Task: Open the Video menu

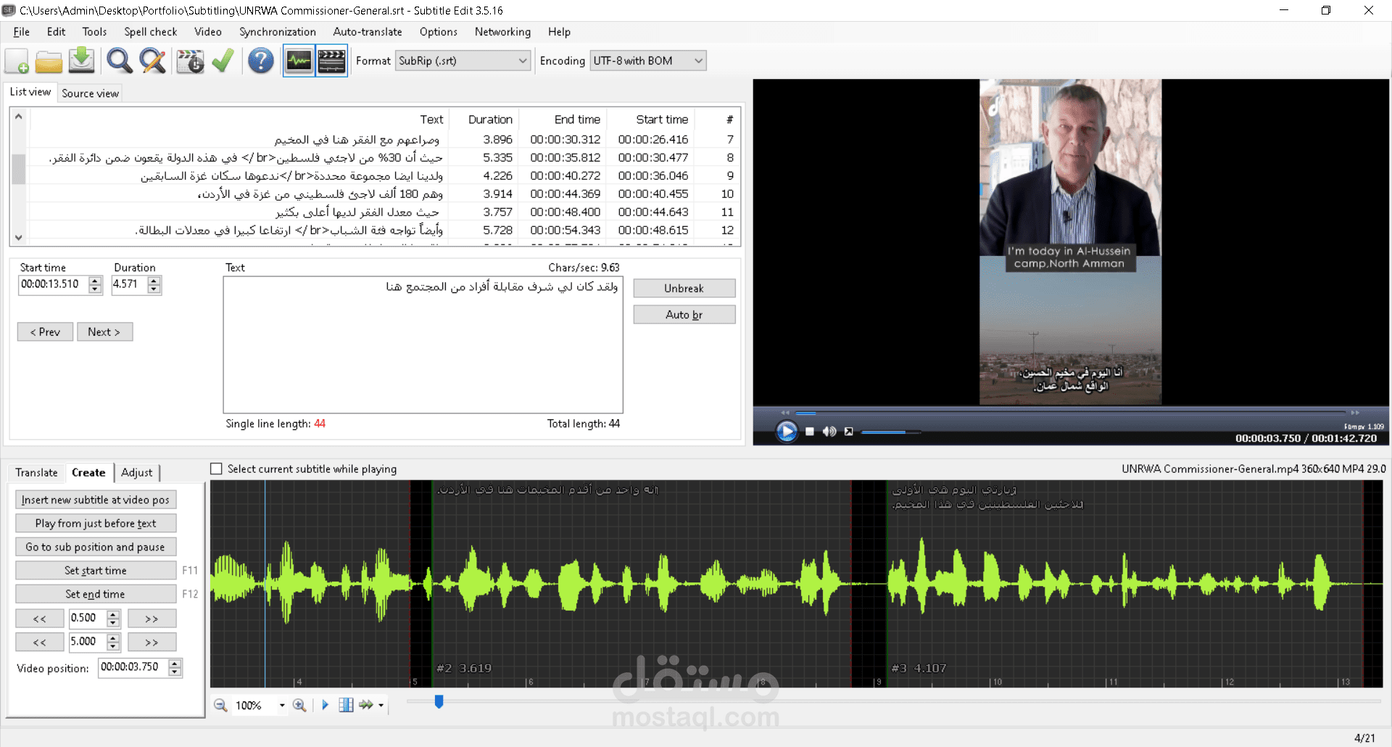Action: click(208, 32)
